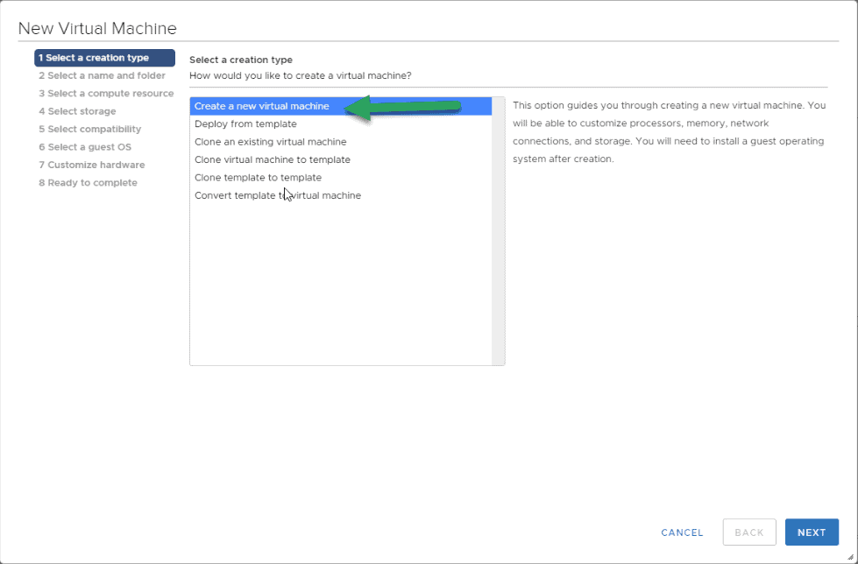Click the dialog resize grip icon
Viewport: 858px width, 564px height.
click(850, 557)
